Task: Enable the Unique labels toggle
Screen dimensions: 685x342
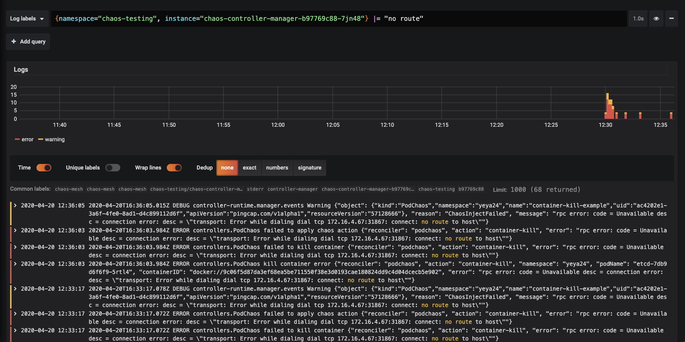Action: [x=113, y=168]
